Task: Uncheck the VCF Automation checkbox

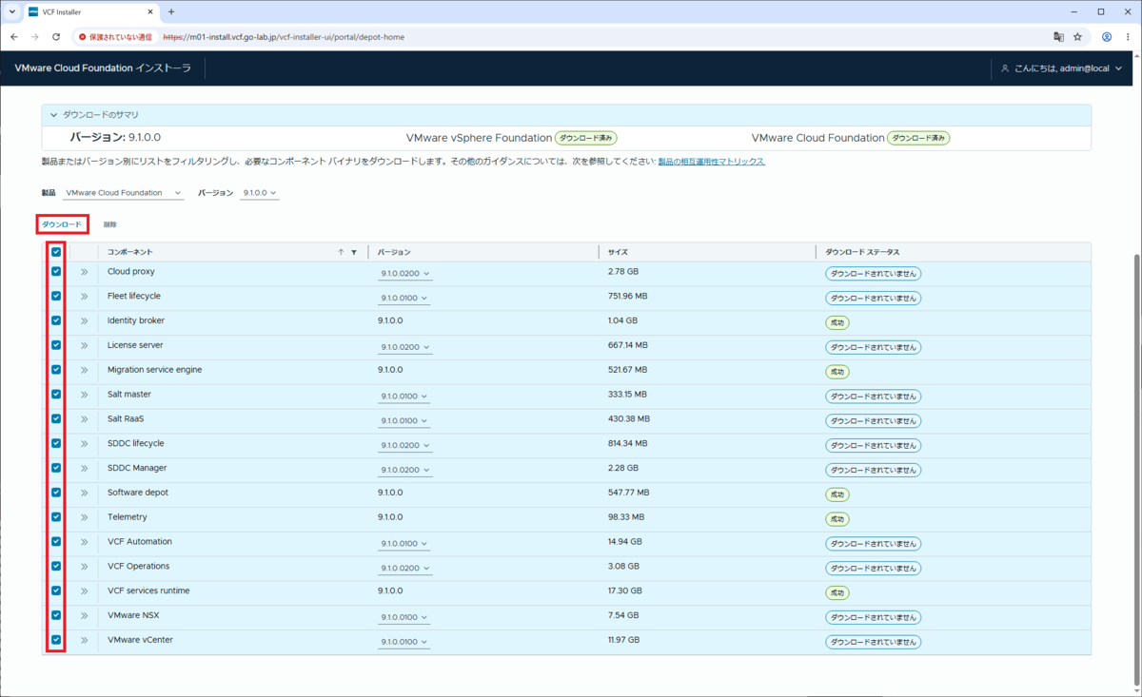Action: (56, 542)
